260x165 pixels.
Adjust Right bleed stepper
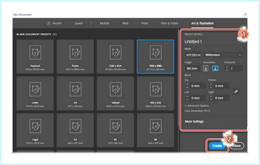click(x=211, y=98)
